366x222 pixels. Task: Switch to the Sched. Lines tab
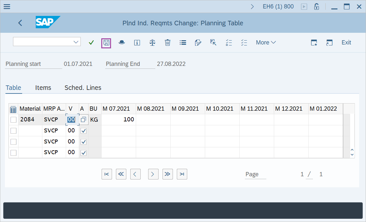83,88
